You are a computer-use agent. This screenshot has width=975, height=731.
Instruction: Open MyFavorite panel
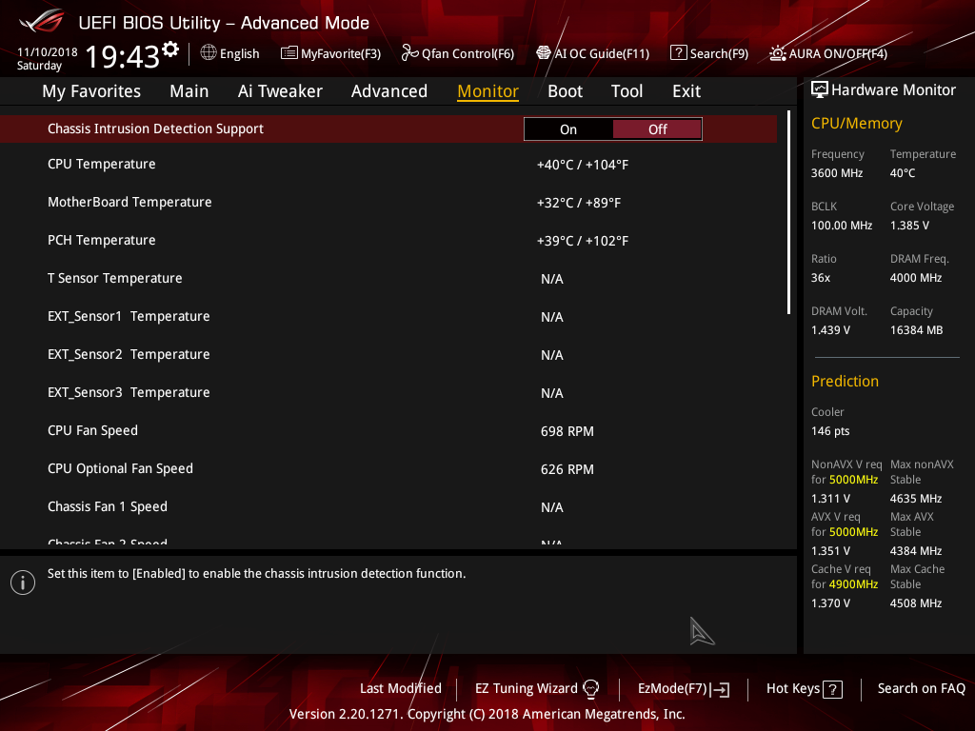tap(330, 53)
